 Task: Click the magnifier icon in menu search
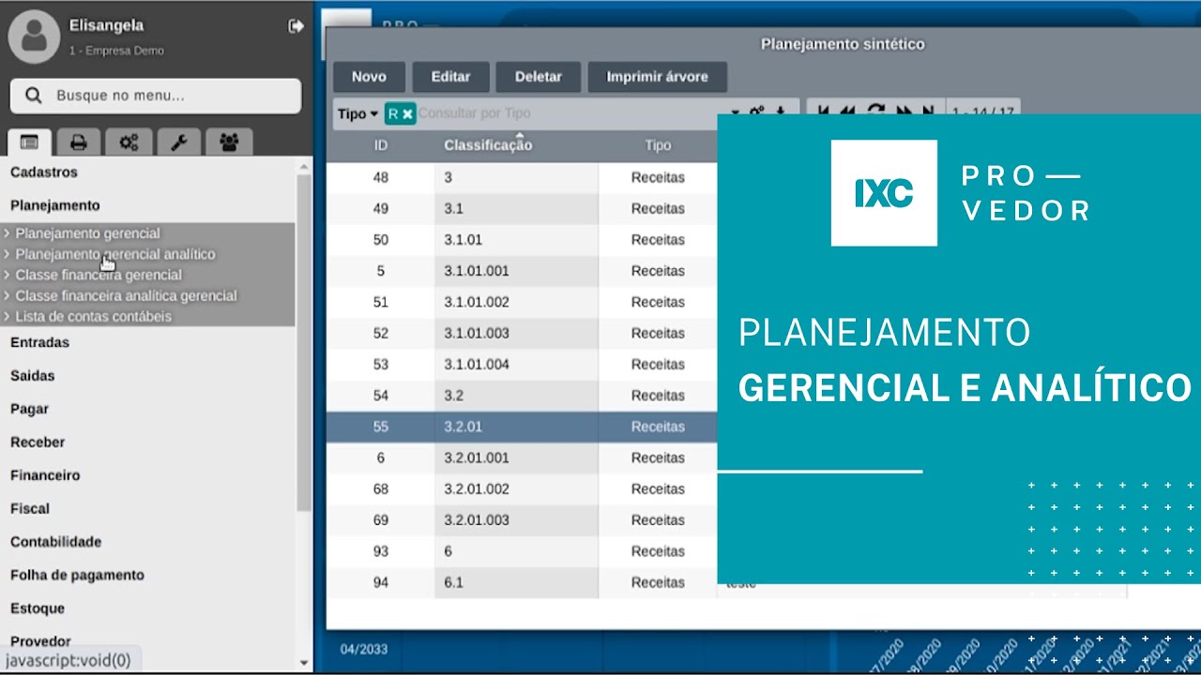pyautogui.click(x=34, y=96)
